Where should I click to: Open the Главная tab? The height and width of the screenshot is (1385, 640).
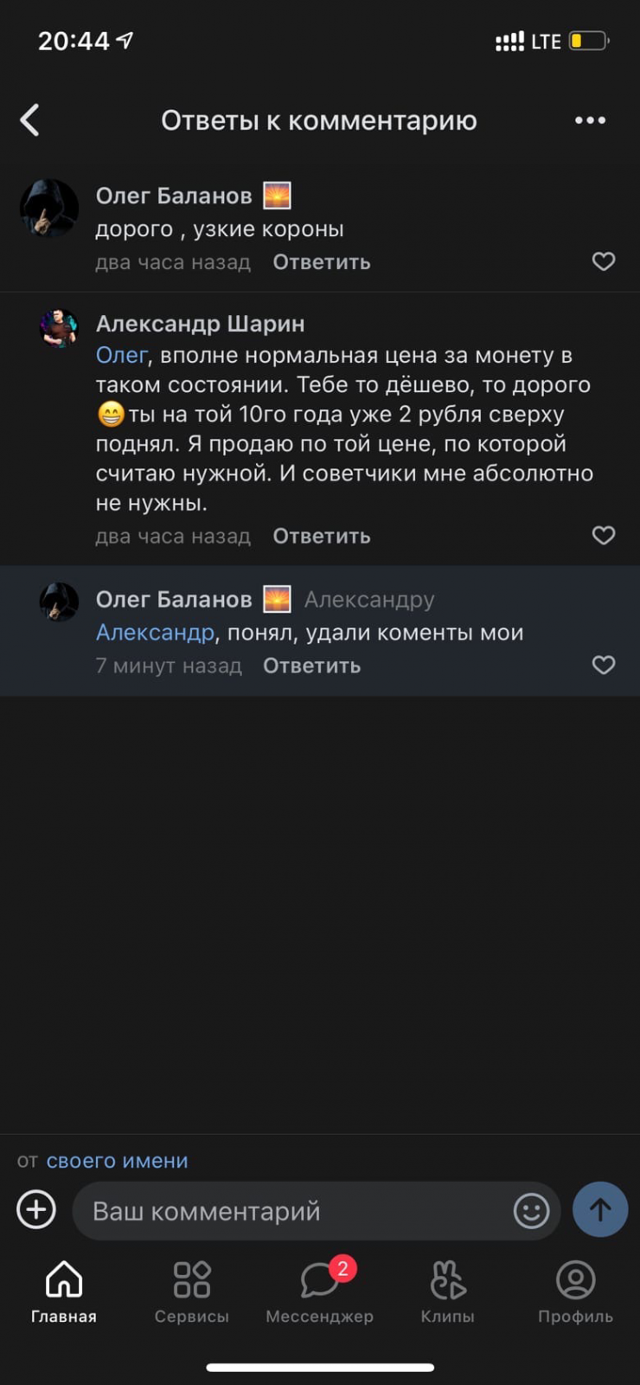pos(64,1292)
